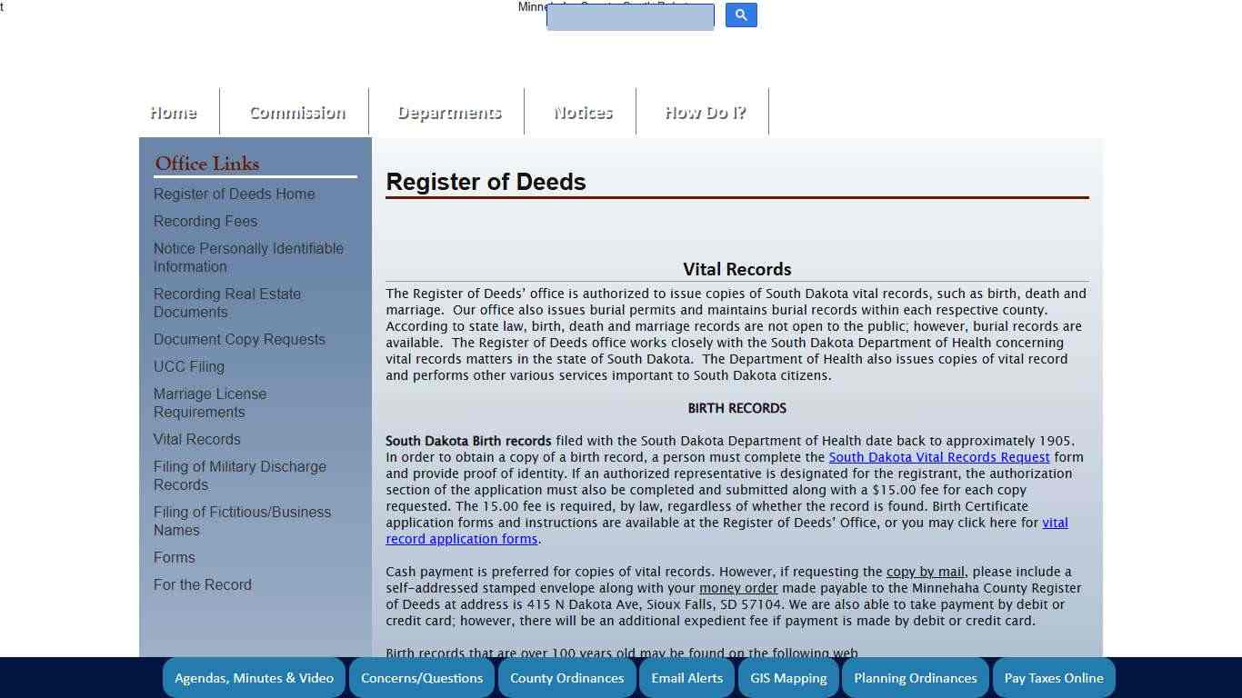Image resolution: width=1242 pixels, height=698 pixels.
Task: Go to the UCC Filing page
Action: point(188,366)
